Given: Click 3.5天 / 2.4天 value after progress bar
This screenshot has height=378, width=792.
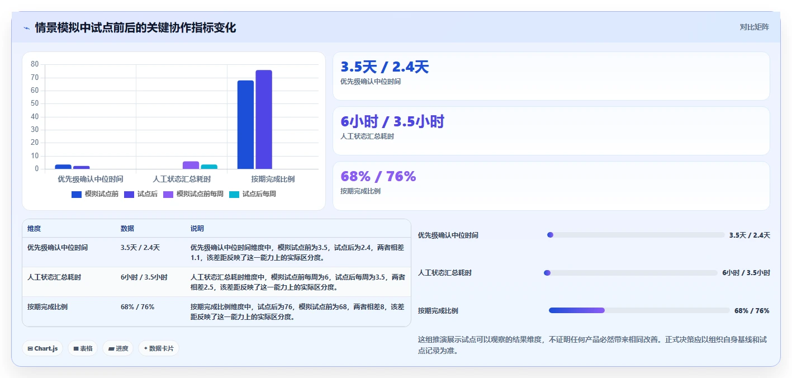Looking at the screenshot, I should [x=750, y=235].
